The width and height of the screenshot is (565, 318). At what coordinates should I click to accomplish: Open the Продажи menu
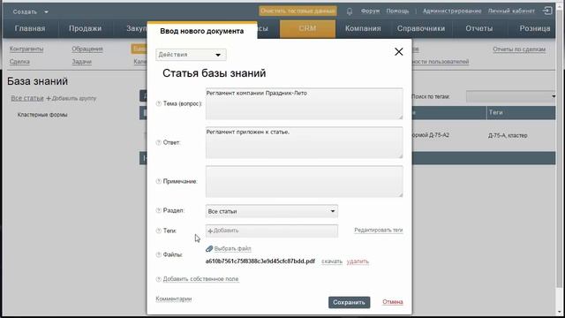click(85, 28)
